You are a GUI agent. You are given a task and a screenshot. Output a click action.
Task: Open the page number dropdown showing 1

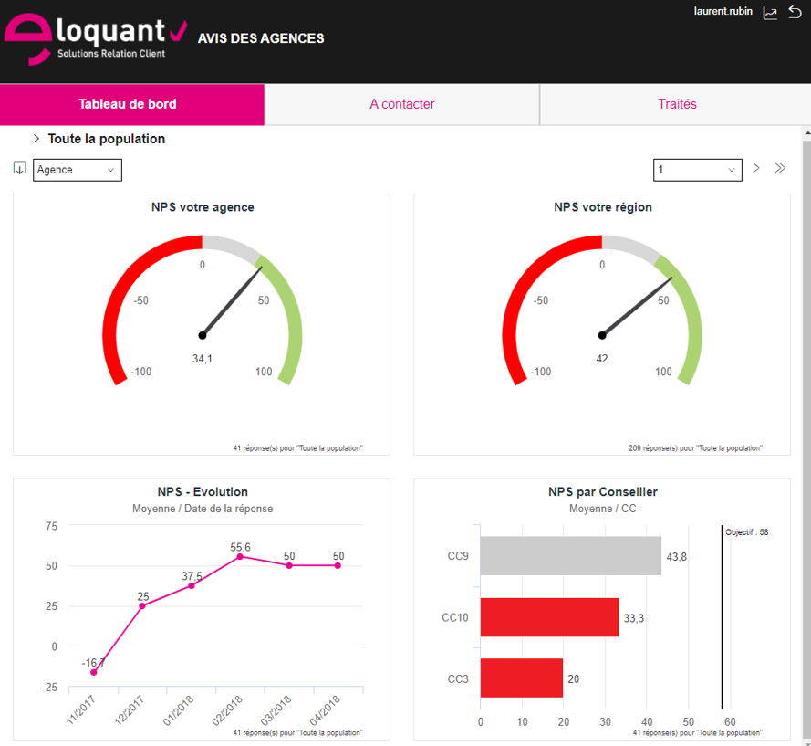(x=697, y=169)
